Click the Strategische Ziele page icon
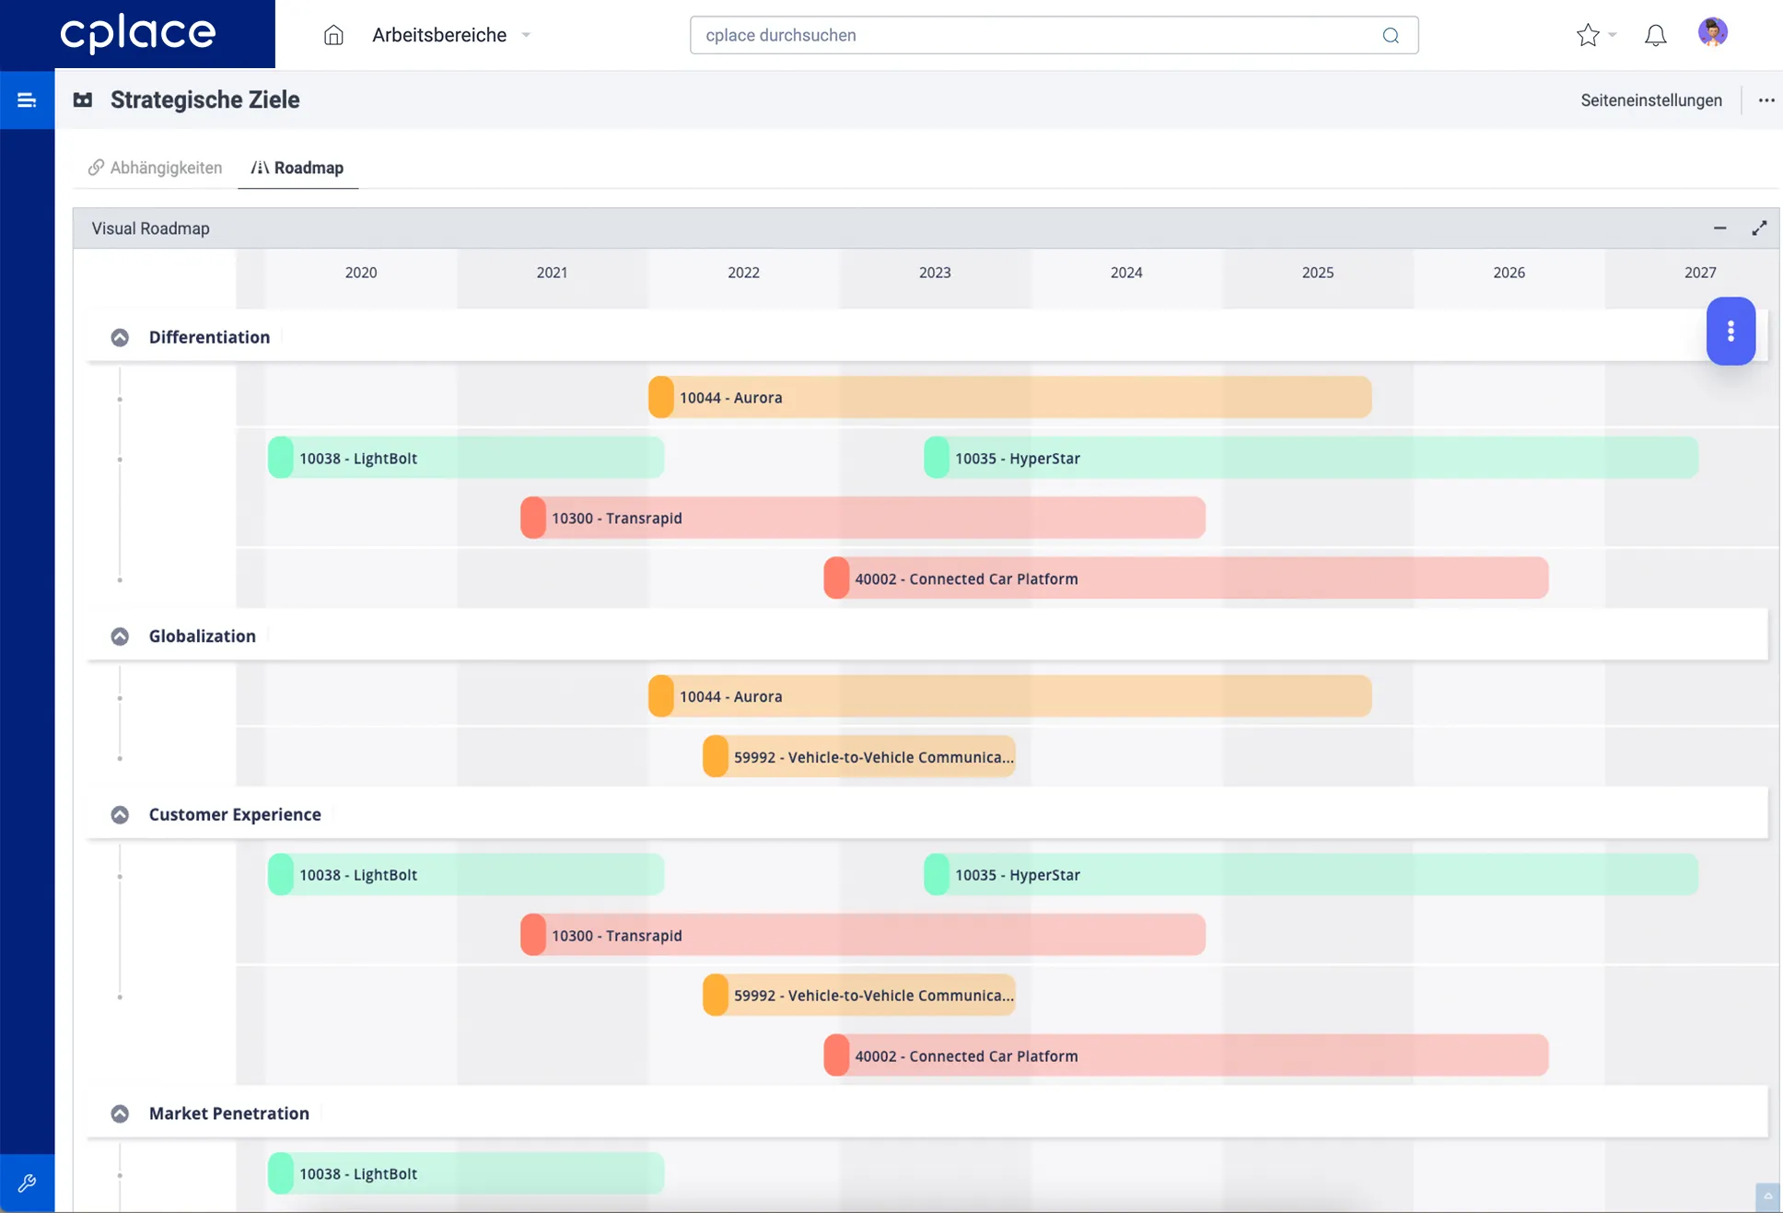 (x=82, y=99)
